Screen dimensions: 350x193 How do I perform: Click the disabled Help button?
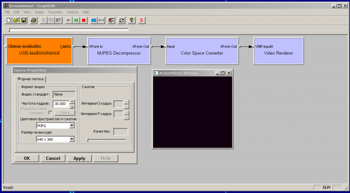click(x=106, y=158)
